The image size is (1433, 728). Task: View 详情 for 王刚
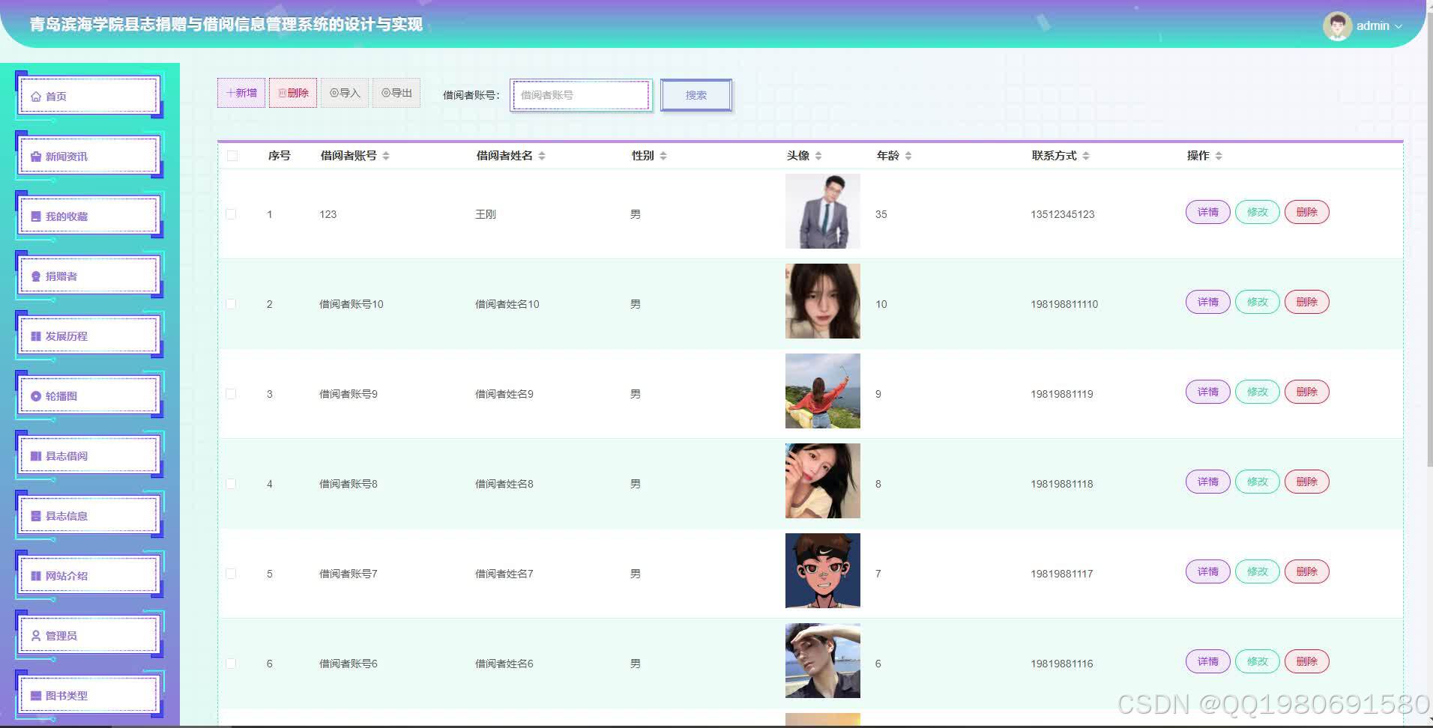[1208, 212]
